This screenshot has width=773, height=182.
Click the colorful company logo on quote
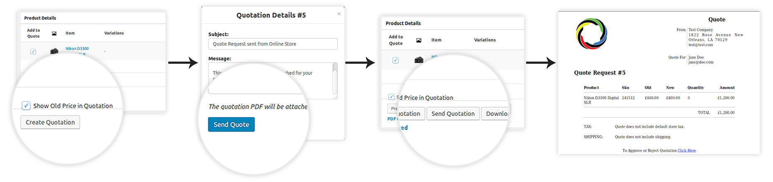coord(591,34)
